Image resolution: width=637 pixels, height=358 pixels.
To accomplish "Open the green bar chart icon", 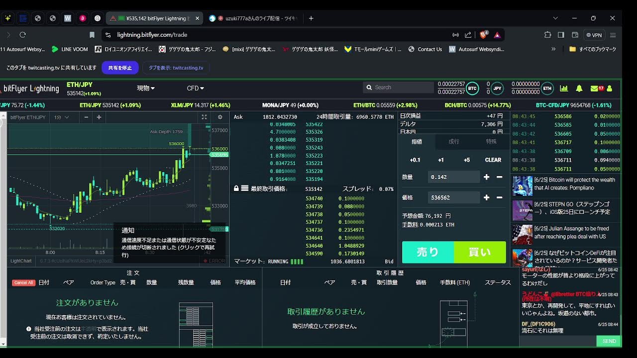I will (x=564, y=89).
